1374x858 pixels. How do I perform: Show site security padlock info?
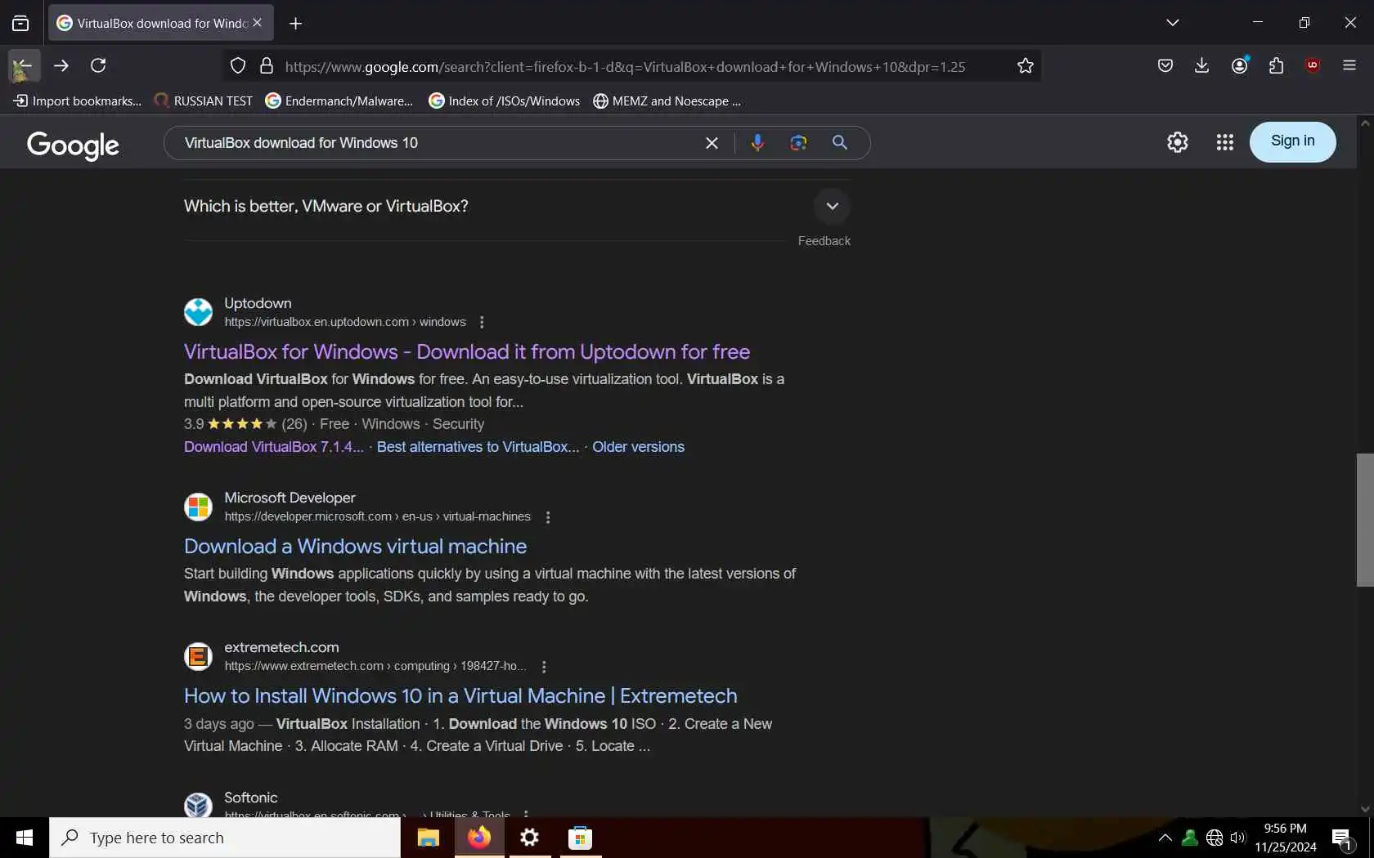point(267,66)
